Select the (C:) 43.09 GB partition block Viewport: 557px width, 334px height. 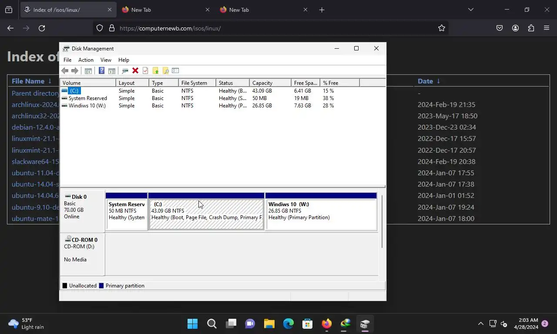pyautogui.click(x=206, y=211)
